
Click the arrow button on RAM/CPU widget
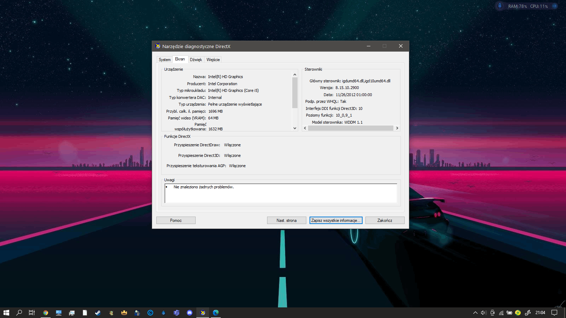tap(555, 6)
